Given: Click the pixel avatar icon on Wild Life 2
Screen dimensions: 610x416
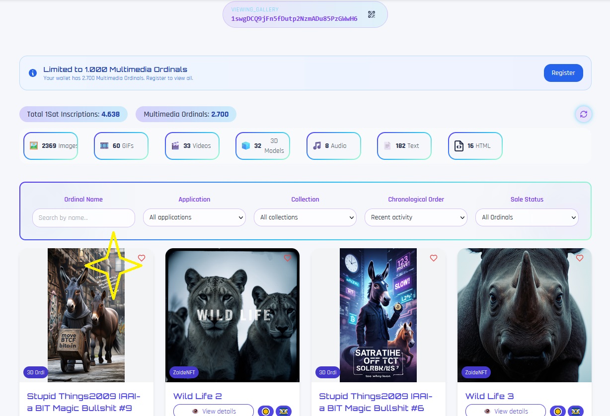Looking at the screenshot, I should [284, 411].
